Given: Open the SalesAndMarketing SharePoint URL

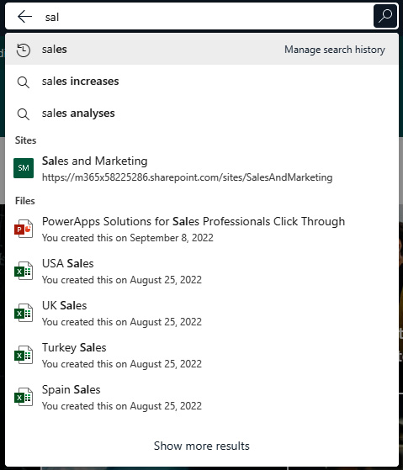Looking at the screenshot, I should (x=187, y=177).
